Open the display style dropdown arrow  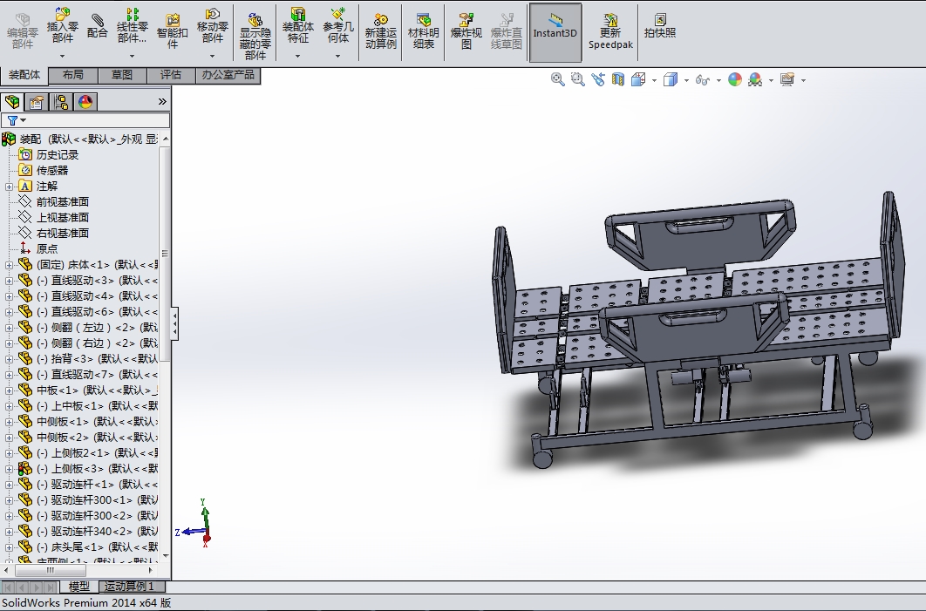tap(686, 79)
